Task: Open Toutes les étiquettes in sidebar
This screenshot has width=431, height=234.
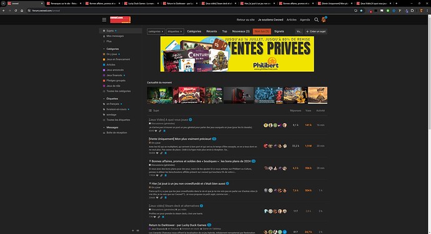Action: [x=117, y=120]
